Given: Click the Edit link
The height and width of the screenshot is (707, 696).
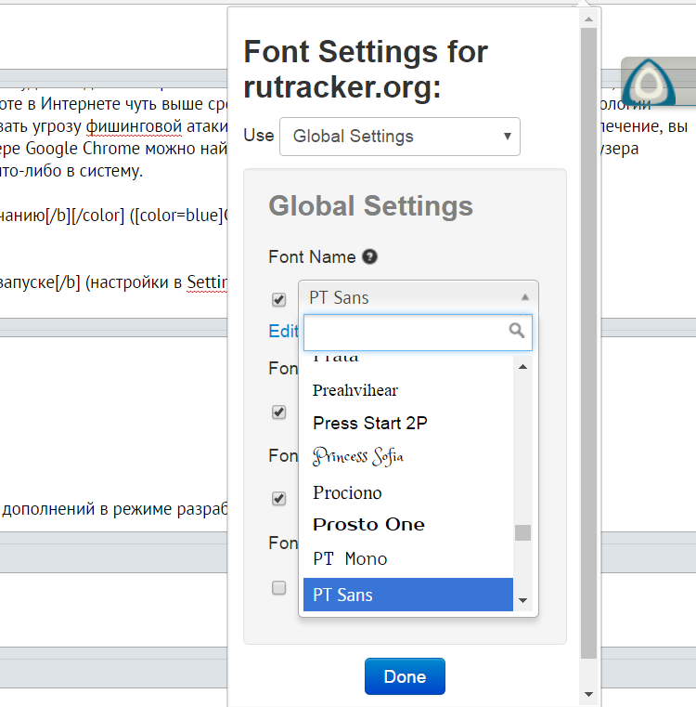Looking at the screenshot, I should click(x=283, y=331).
